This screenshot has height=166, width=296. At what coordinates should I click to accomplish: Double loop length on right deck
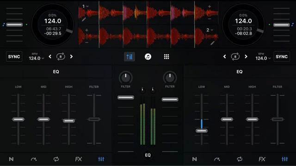[x=246, y=56]
